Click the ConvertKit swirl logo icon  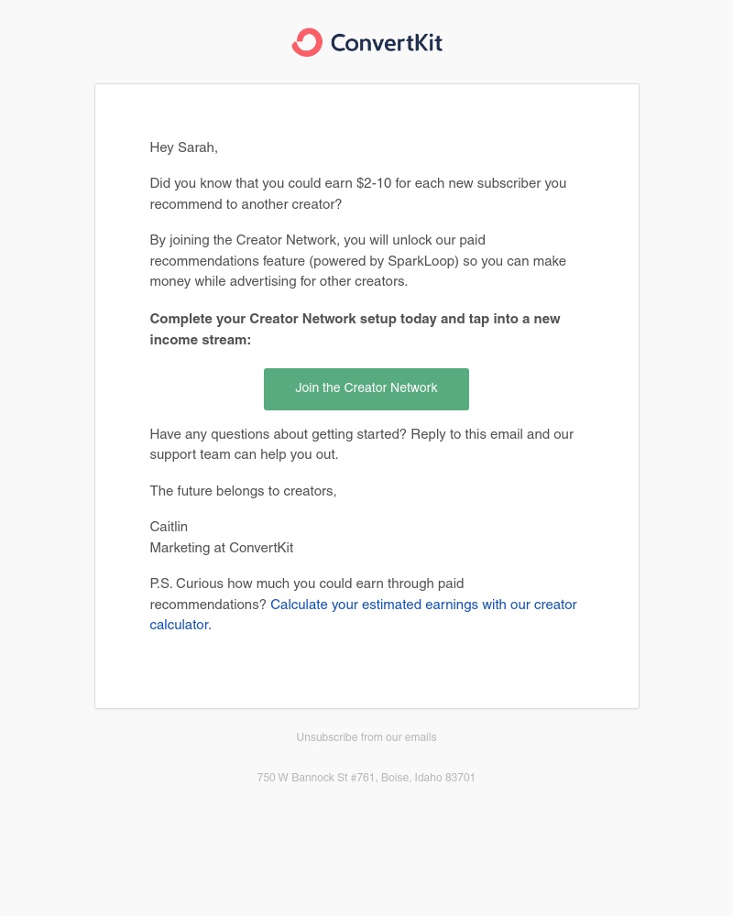point(307,42)
